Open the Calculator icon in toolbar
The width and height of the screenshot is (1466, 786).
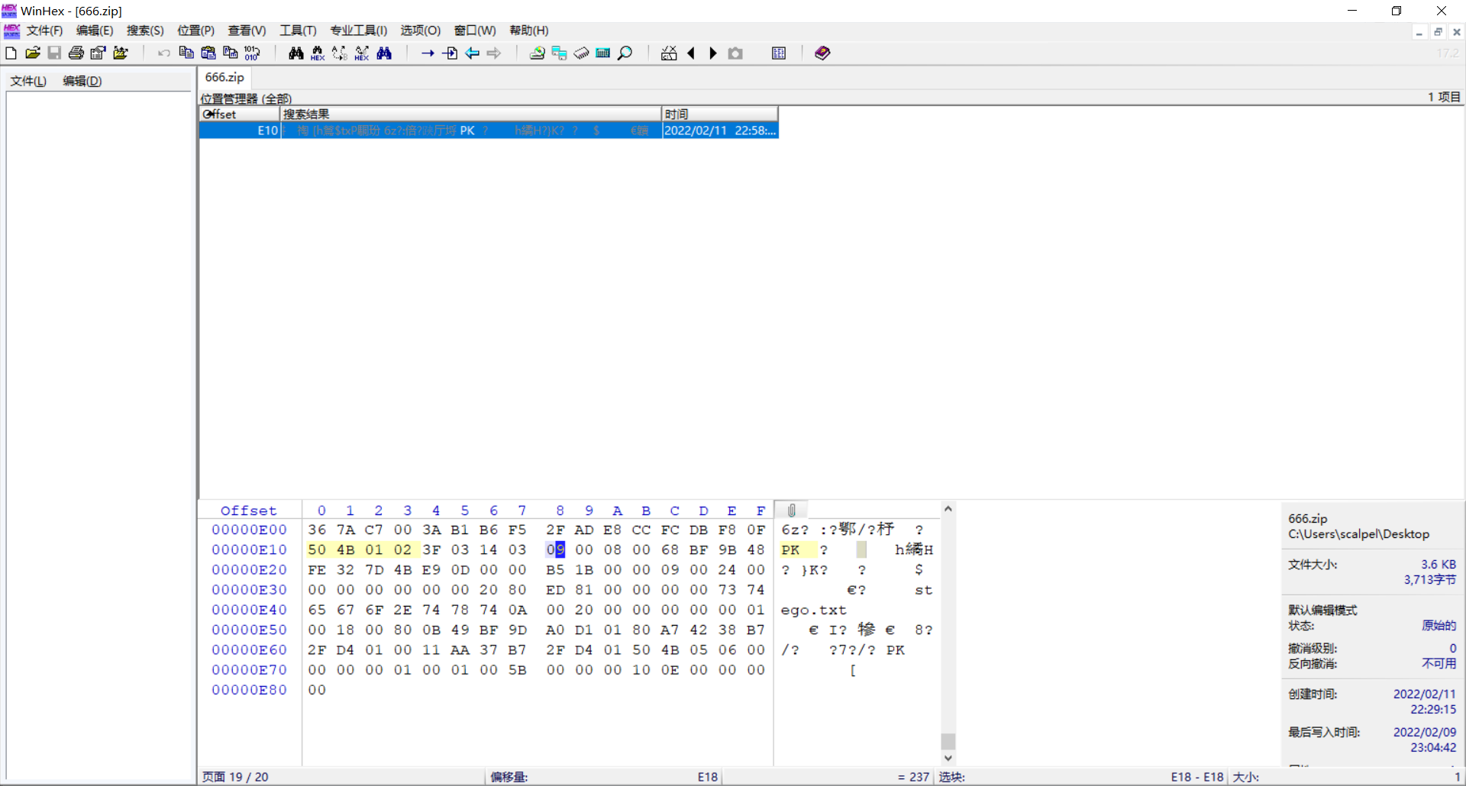[x=603, y=53]
